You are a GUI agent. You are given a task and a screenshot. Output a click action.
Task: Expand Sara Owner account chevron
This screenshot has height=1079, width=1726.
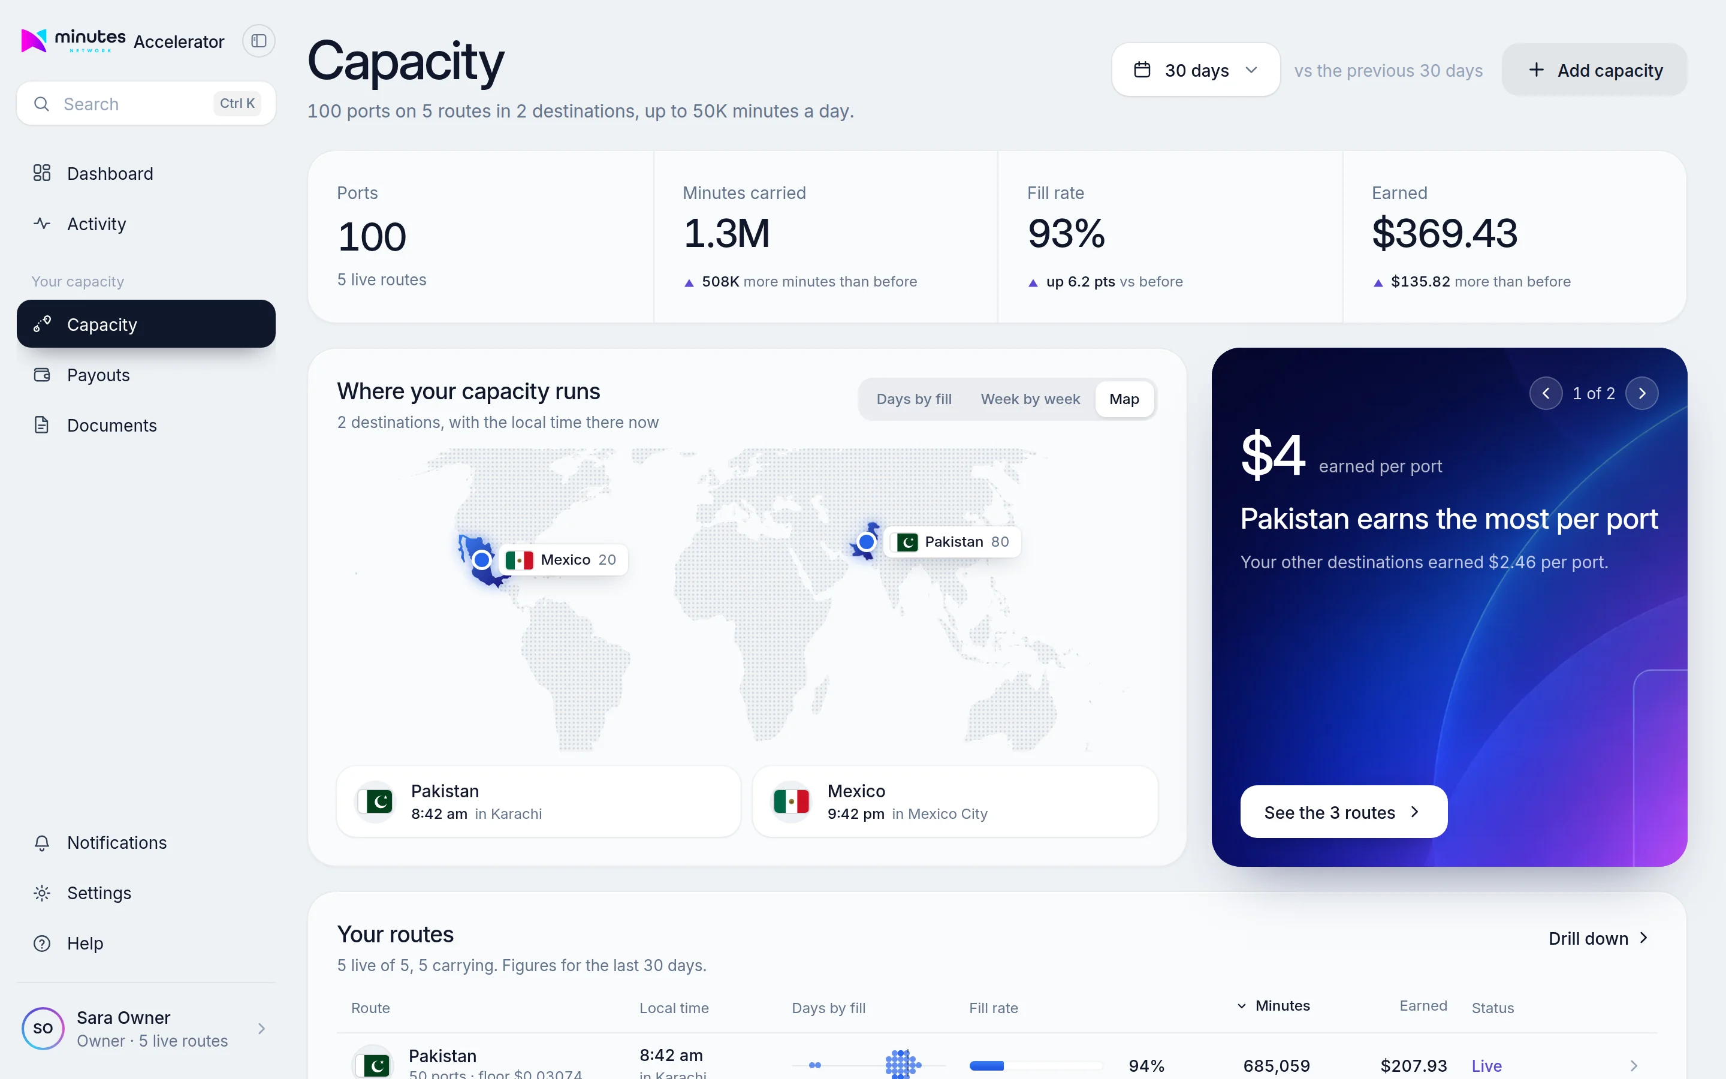coord(262,1028)
